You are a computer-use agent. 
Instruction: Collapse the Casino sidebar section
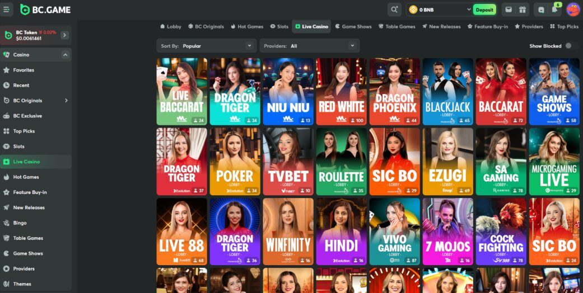tap(66, 55)
